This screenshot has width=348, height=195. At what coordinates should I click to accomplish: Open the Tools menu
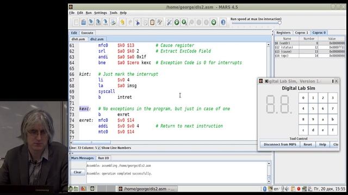pos(114,13)
